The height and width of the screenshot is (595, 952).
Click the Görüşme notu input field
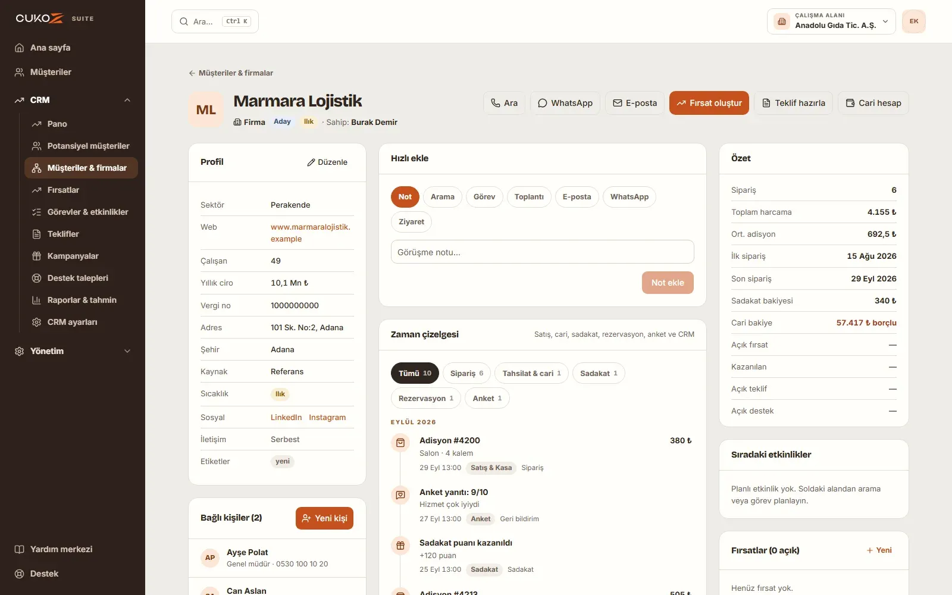coord(543,252)
